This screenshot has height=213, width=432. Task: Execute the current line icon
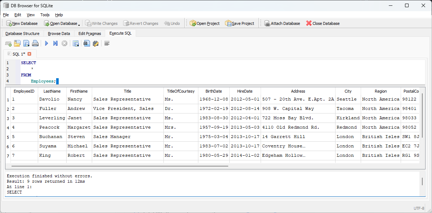coord(55,44)
